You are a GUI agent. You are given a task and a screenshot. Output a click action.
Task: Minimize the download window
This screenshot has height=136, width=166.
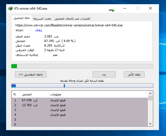125,8
